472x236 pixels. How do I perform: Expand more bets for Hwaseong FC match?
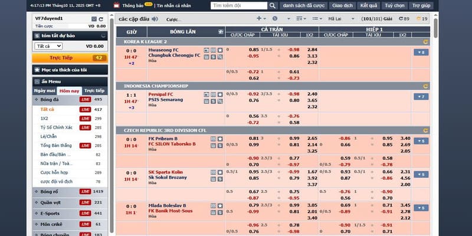point(421,53)
